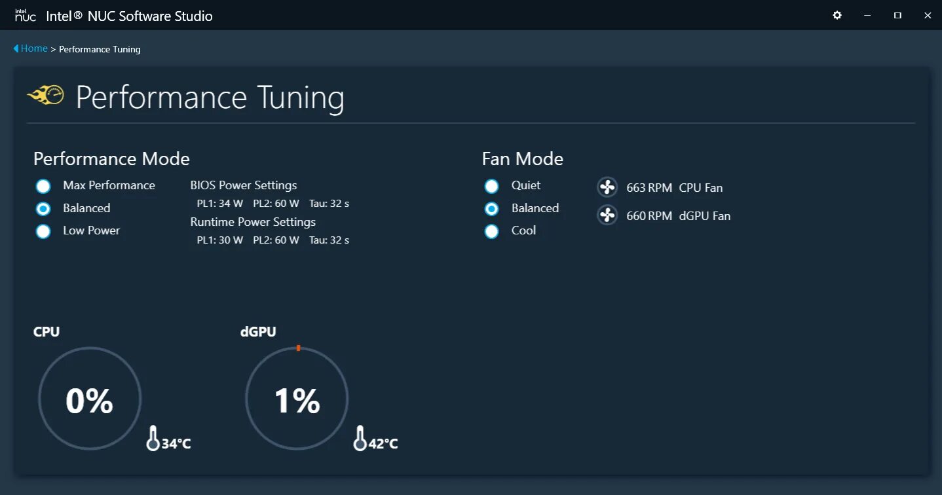Viewport: 942px width, 495px height.
Task: Open settings via the gear icon
Action: [x=837, y=15]
